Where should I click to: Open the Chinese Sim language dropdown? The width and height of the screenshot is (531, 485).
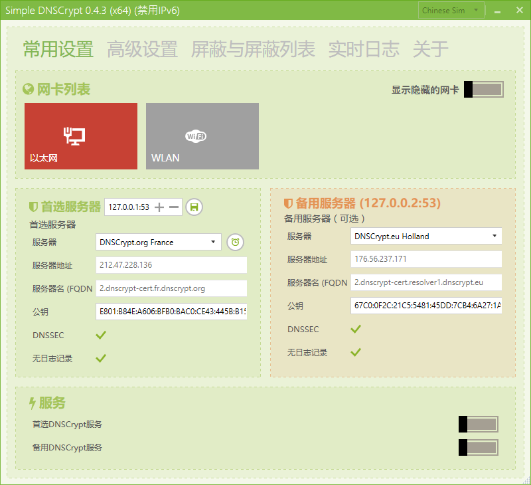tap(451, 11)
